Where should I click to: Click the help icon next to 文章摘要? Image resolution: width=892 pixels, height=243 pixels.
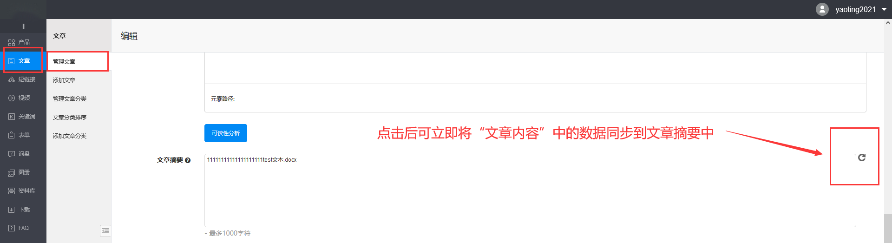[x=188, y=160]
